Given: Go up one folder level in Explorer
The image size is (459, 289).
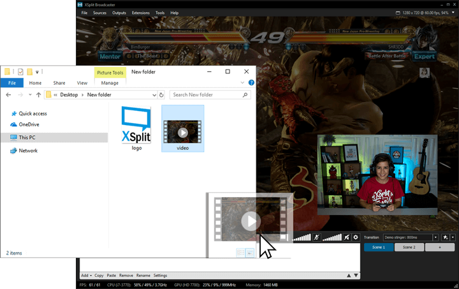Looking at the screenshot, I should click(38, 94).
